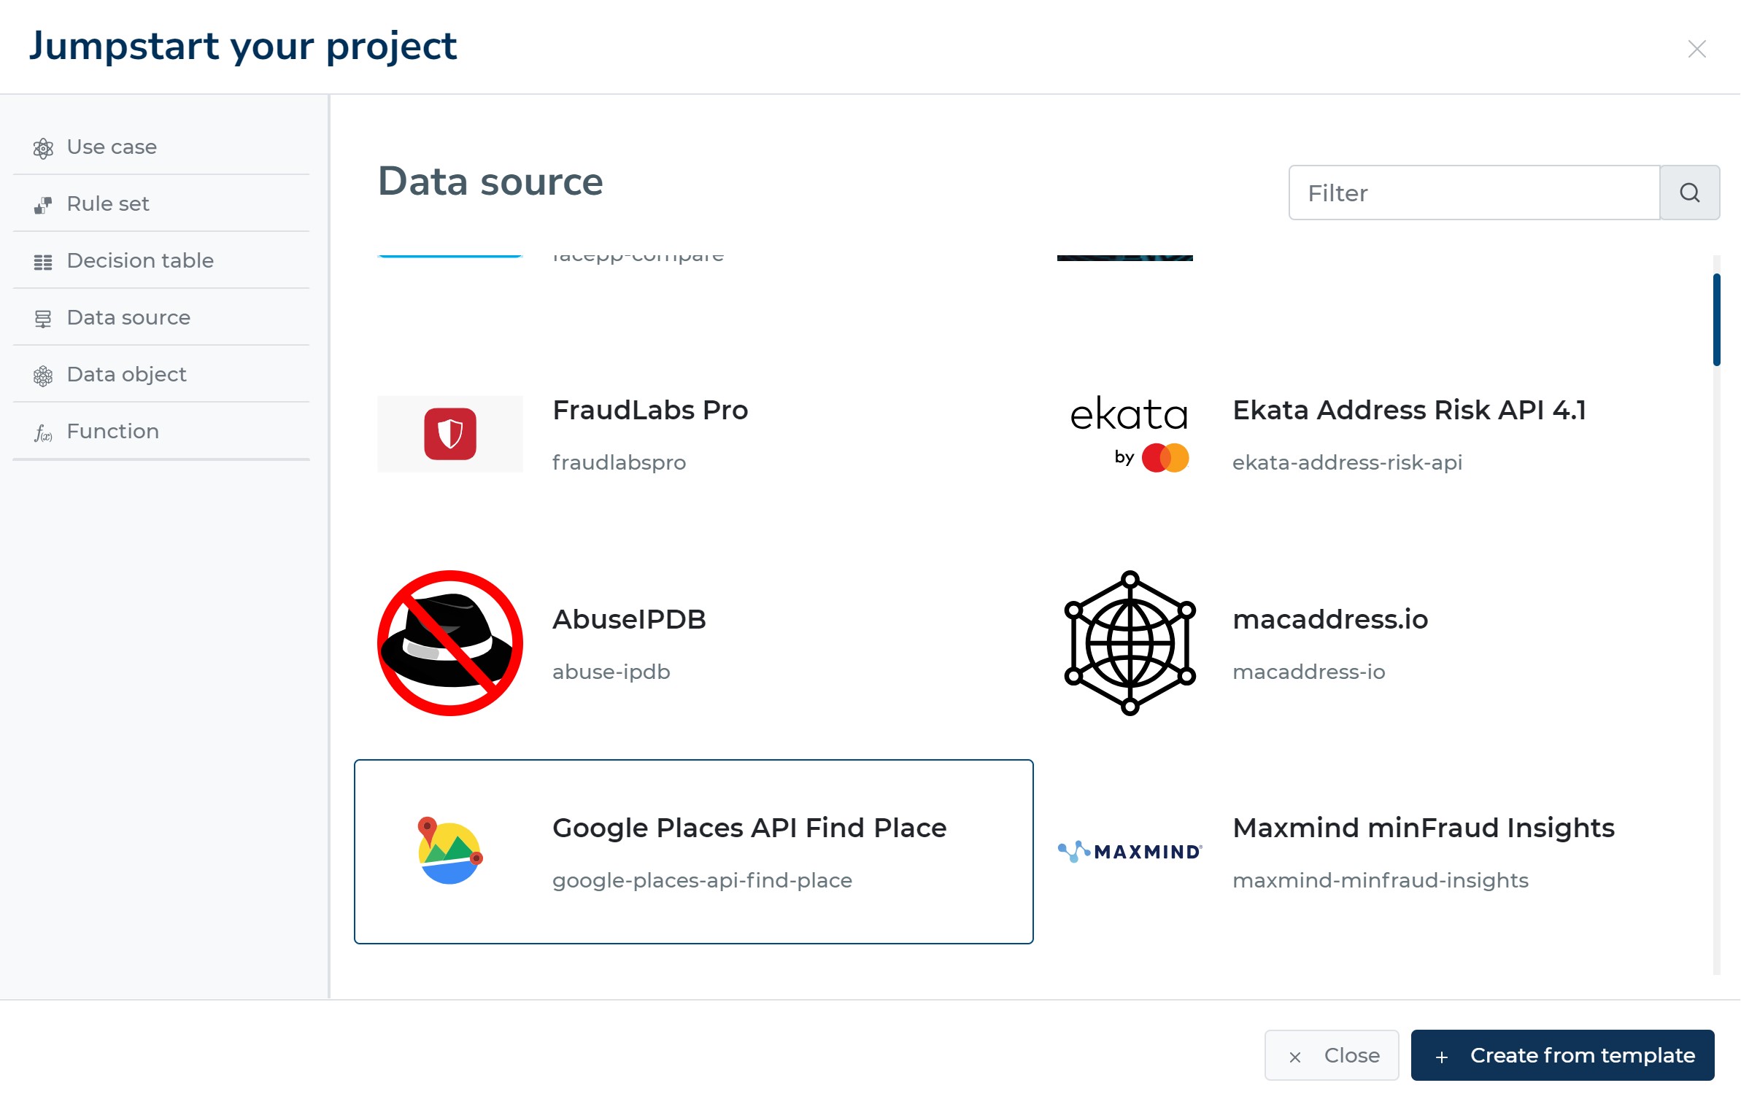Click the Close button at bottom
Screen dimensions: 1741x1107
coord(1332,1055)
